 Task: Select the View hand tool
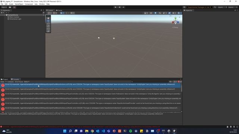point(48,18)
